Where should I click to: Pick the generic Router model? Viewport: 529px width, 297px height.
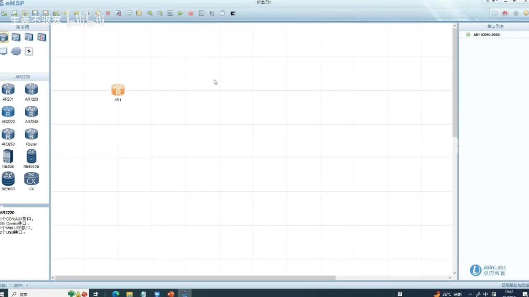tap(31, 137)
